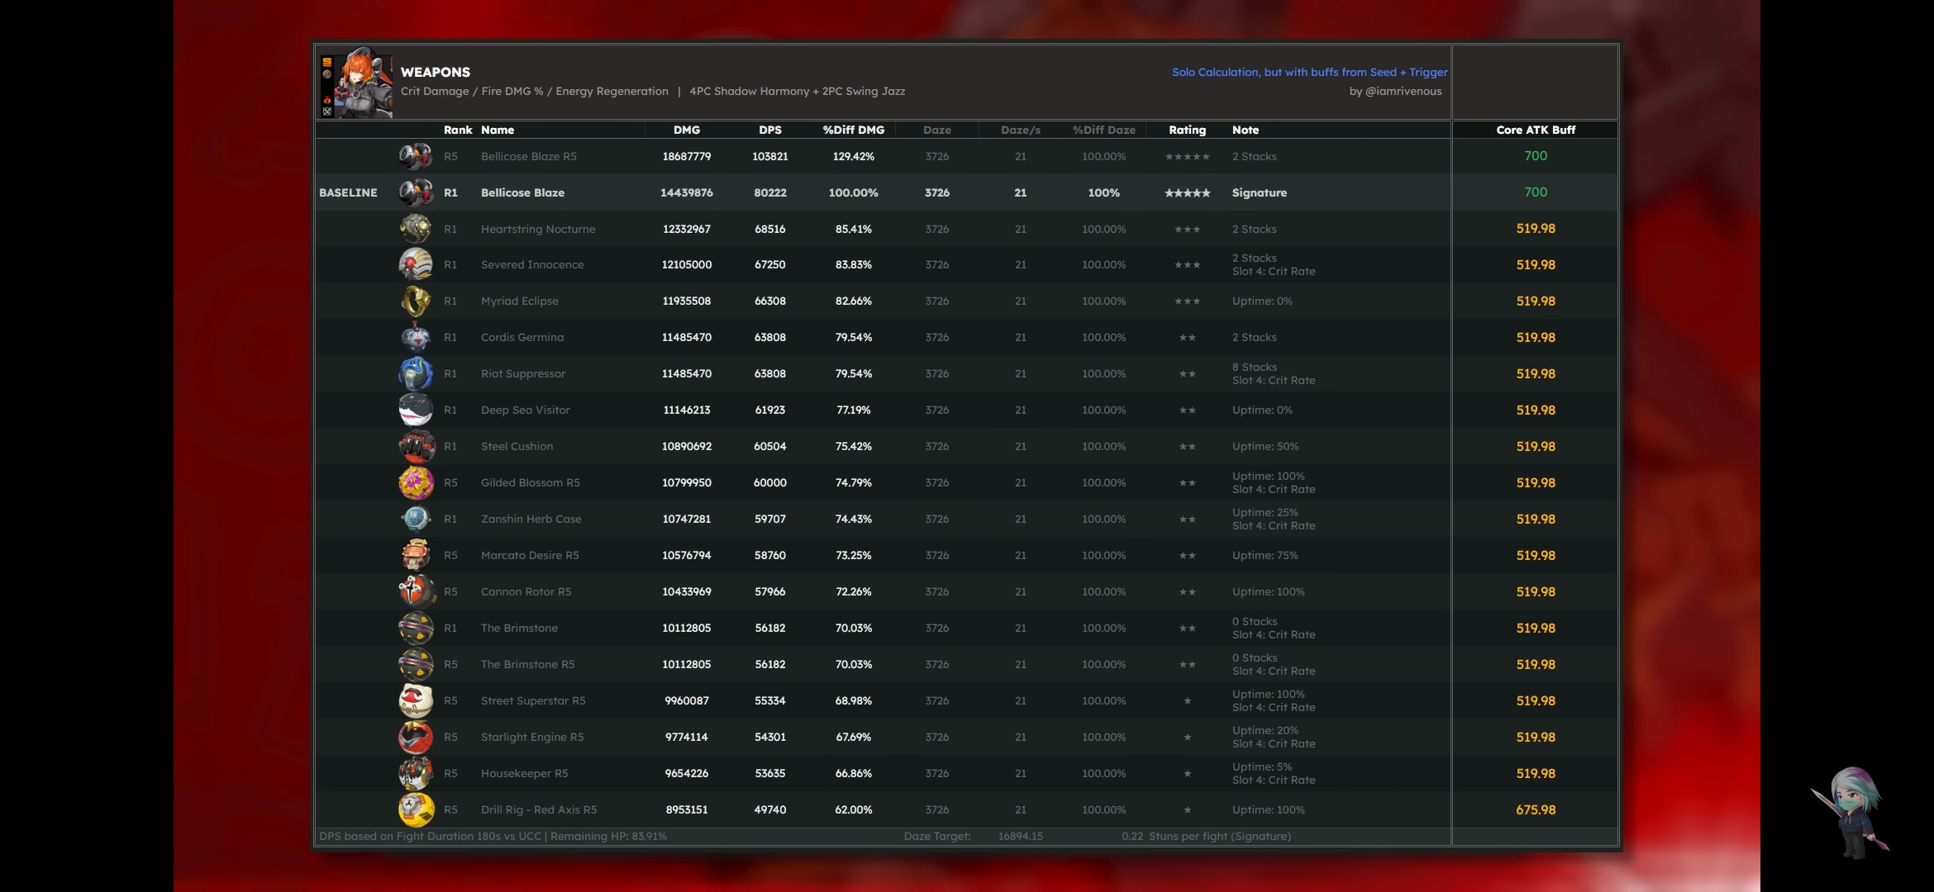Click the Deep Sea Visitor shark icon
The image size is (1934, 892).
(415, 410)
